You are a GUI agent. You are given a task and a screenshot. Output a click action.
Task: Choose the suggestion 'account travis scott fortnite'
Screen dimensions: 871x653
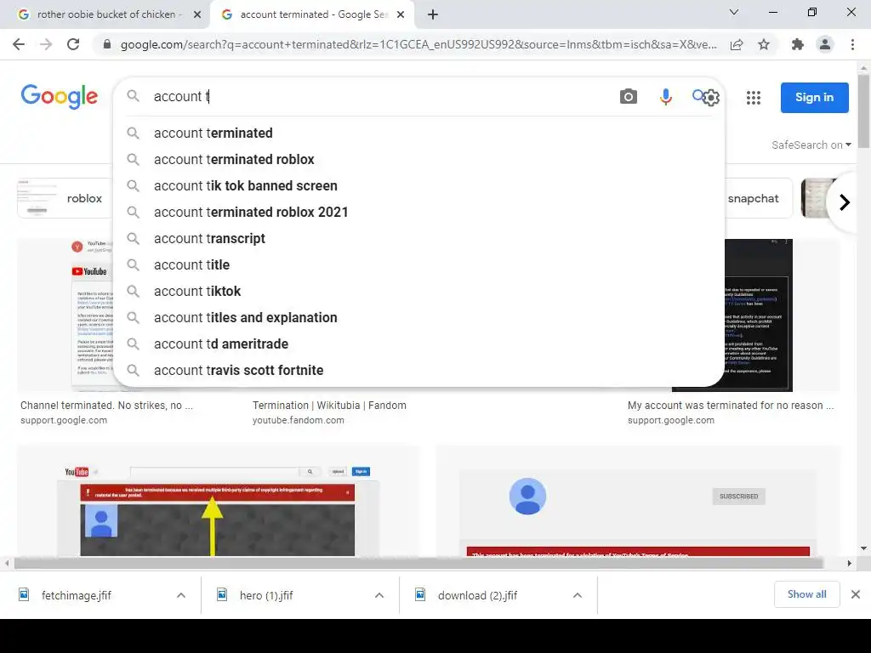418,371
